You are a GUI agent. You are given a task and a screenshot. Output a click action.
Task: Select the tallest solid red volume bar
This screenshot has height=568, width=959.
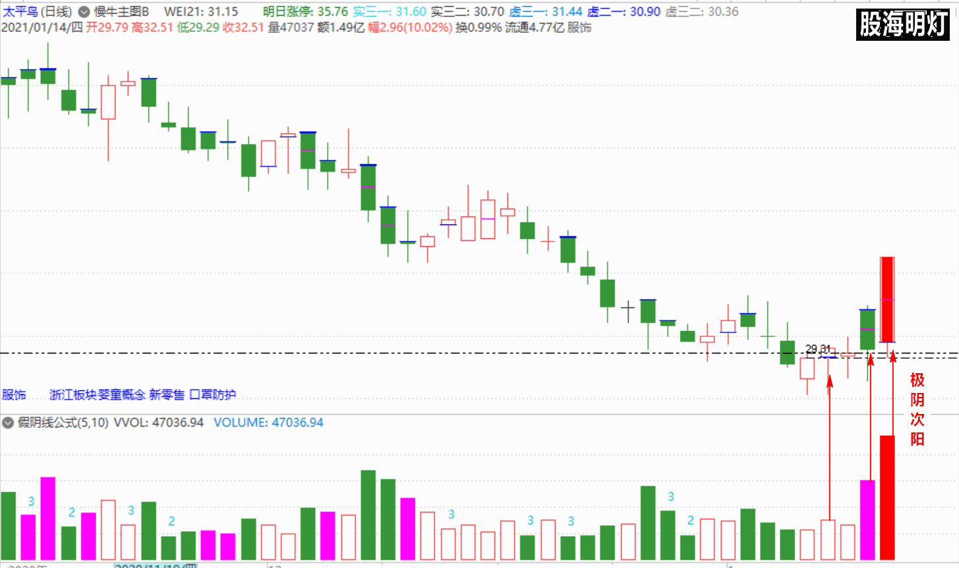tap(887, 498)
